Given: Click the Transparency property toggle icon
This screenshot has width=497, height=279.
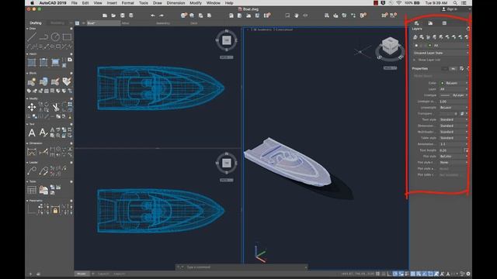Looking at the screenshot, I should [462, 114].
